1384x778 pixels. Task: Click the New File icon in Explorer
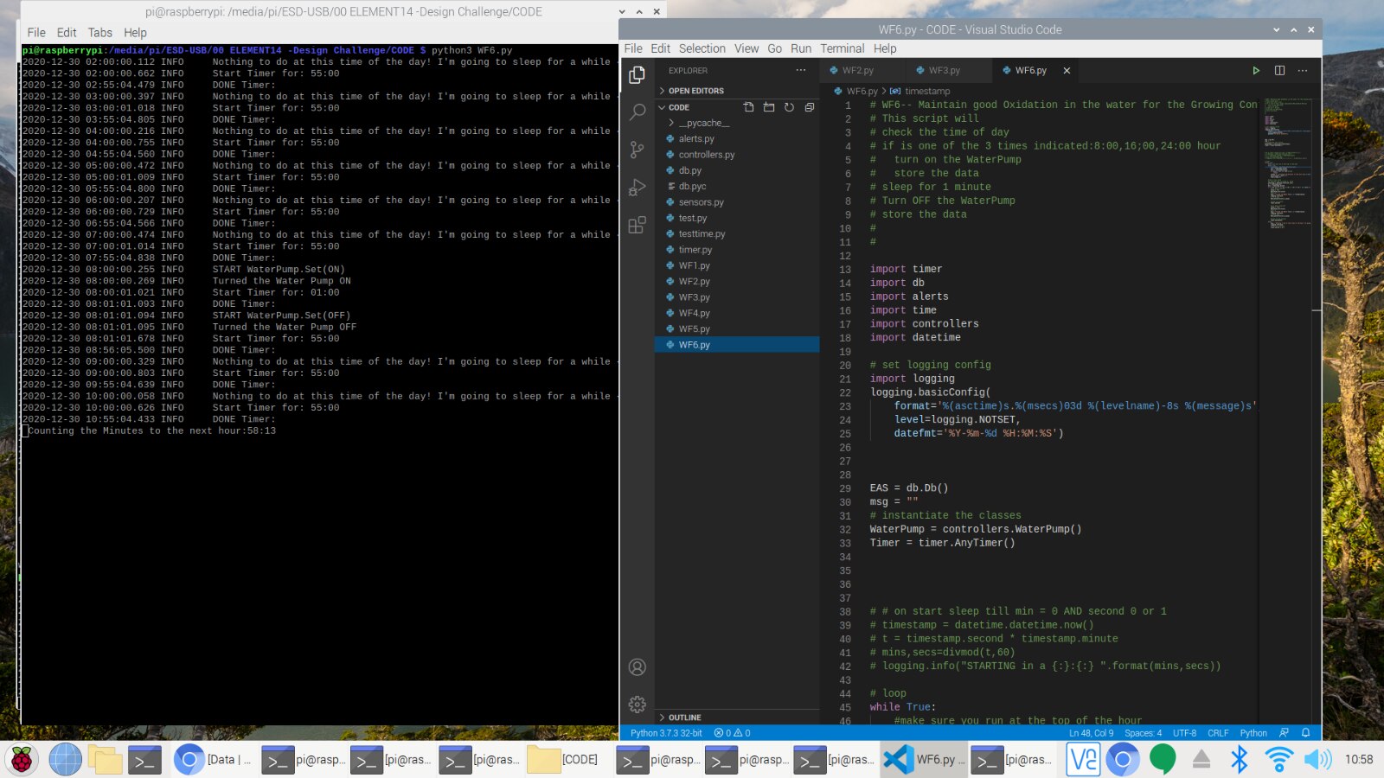[x=748, y=107]
